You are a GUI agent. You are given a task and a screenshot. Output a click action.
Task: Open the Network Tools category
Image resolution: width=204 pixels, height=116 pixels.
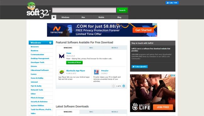point(37,90)
